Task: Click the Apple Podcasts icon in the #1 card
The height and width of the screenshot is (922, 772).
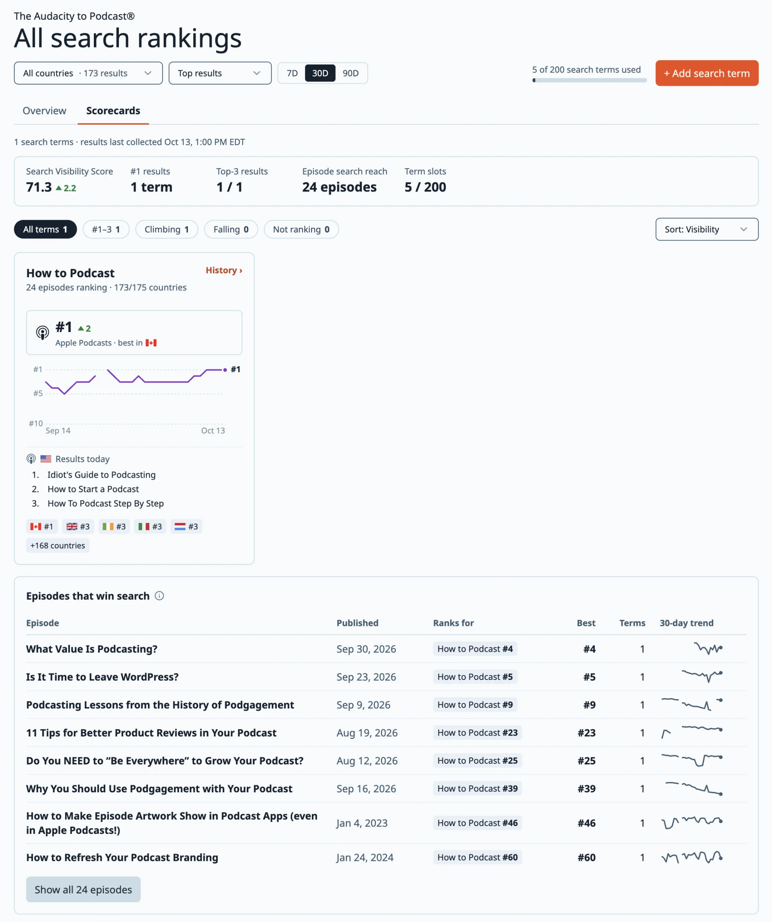Action: tap(42, 332)
